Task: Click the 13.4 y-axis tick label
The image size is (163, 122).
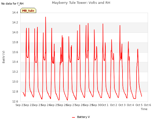Action: point(15,62)
